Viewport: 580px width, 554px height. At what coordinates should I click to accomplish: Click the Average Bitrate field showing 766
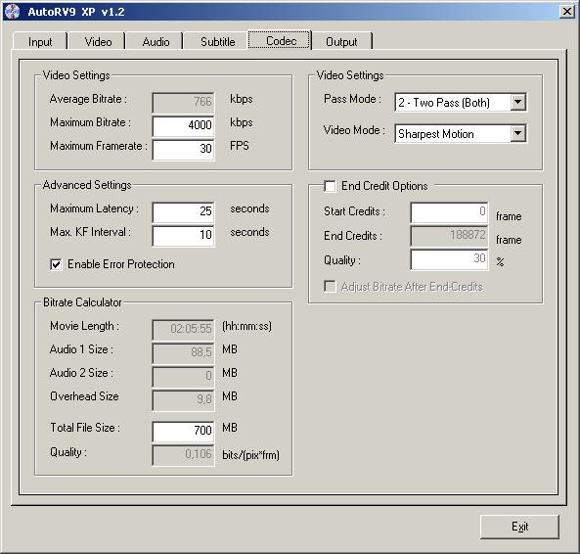(x=184, y=102)
